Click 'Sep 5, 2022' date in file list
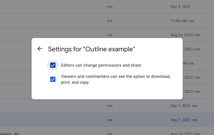Viewport: 214px width, 135px height. pos(180,7)
